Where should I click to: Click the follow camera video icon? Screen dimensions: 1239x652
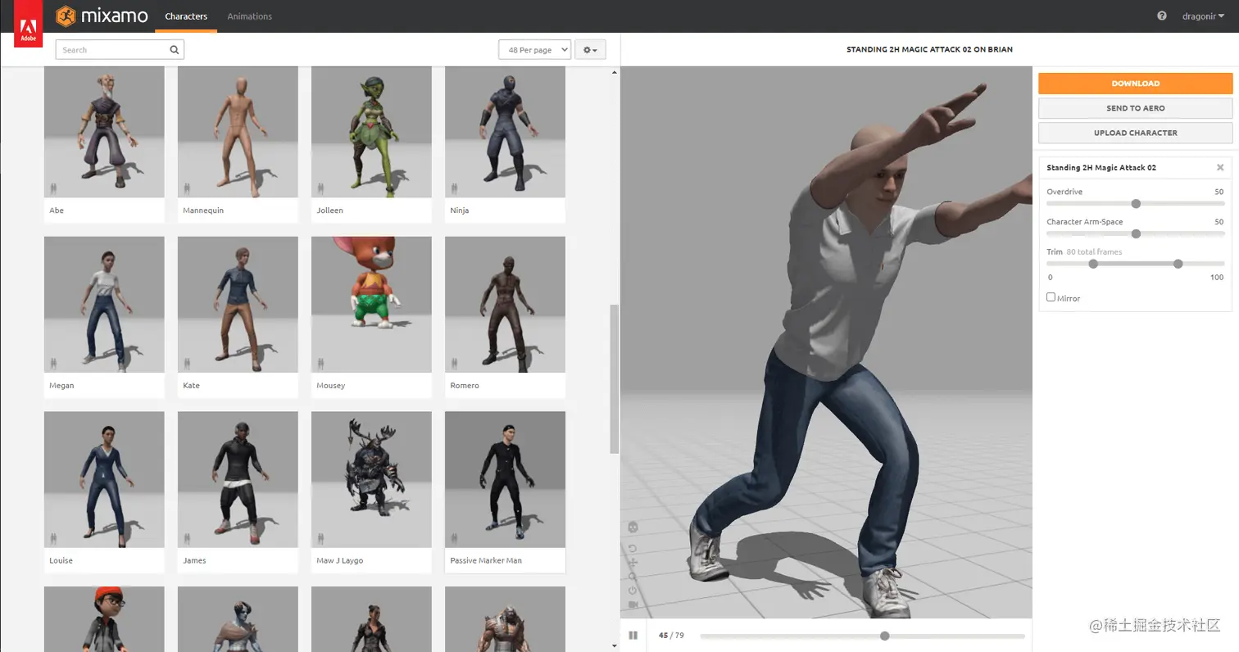633,604
